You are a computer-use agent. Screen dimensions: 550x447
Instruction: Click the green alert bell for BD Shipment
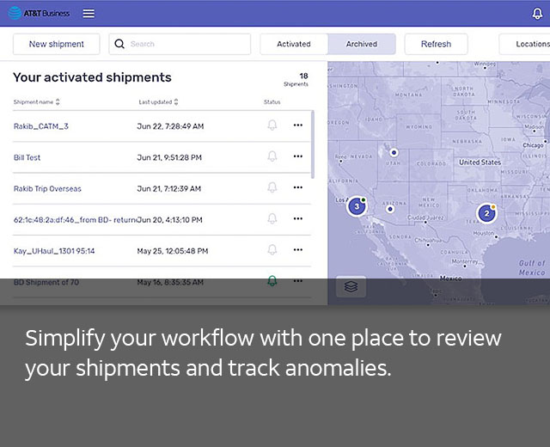click(272, 281)
